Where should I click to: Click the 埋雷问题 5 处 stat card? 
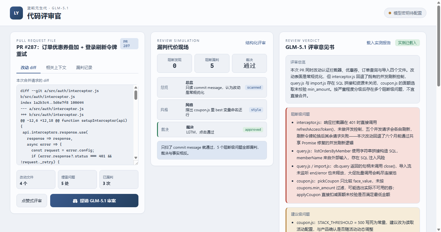tap(77, 179)
